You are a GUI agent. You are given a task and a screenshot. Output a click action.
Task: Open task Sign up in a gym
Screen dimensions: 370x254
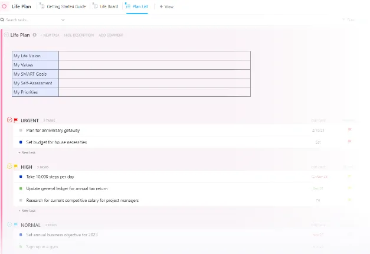[42, 247]
